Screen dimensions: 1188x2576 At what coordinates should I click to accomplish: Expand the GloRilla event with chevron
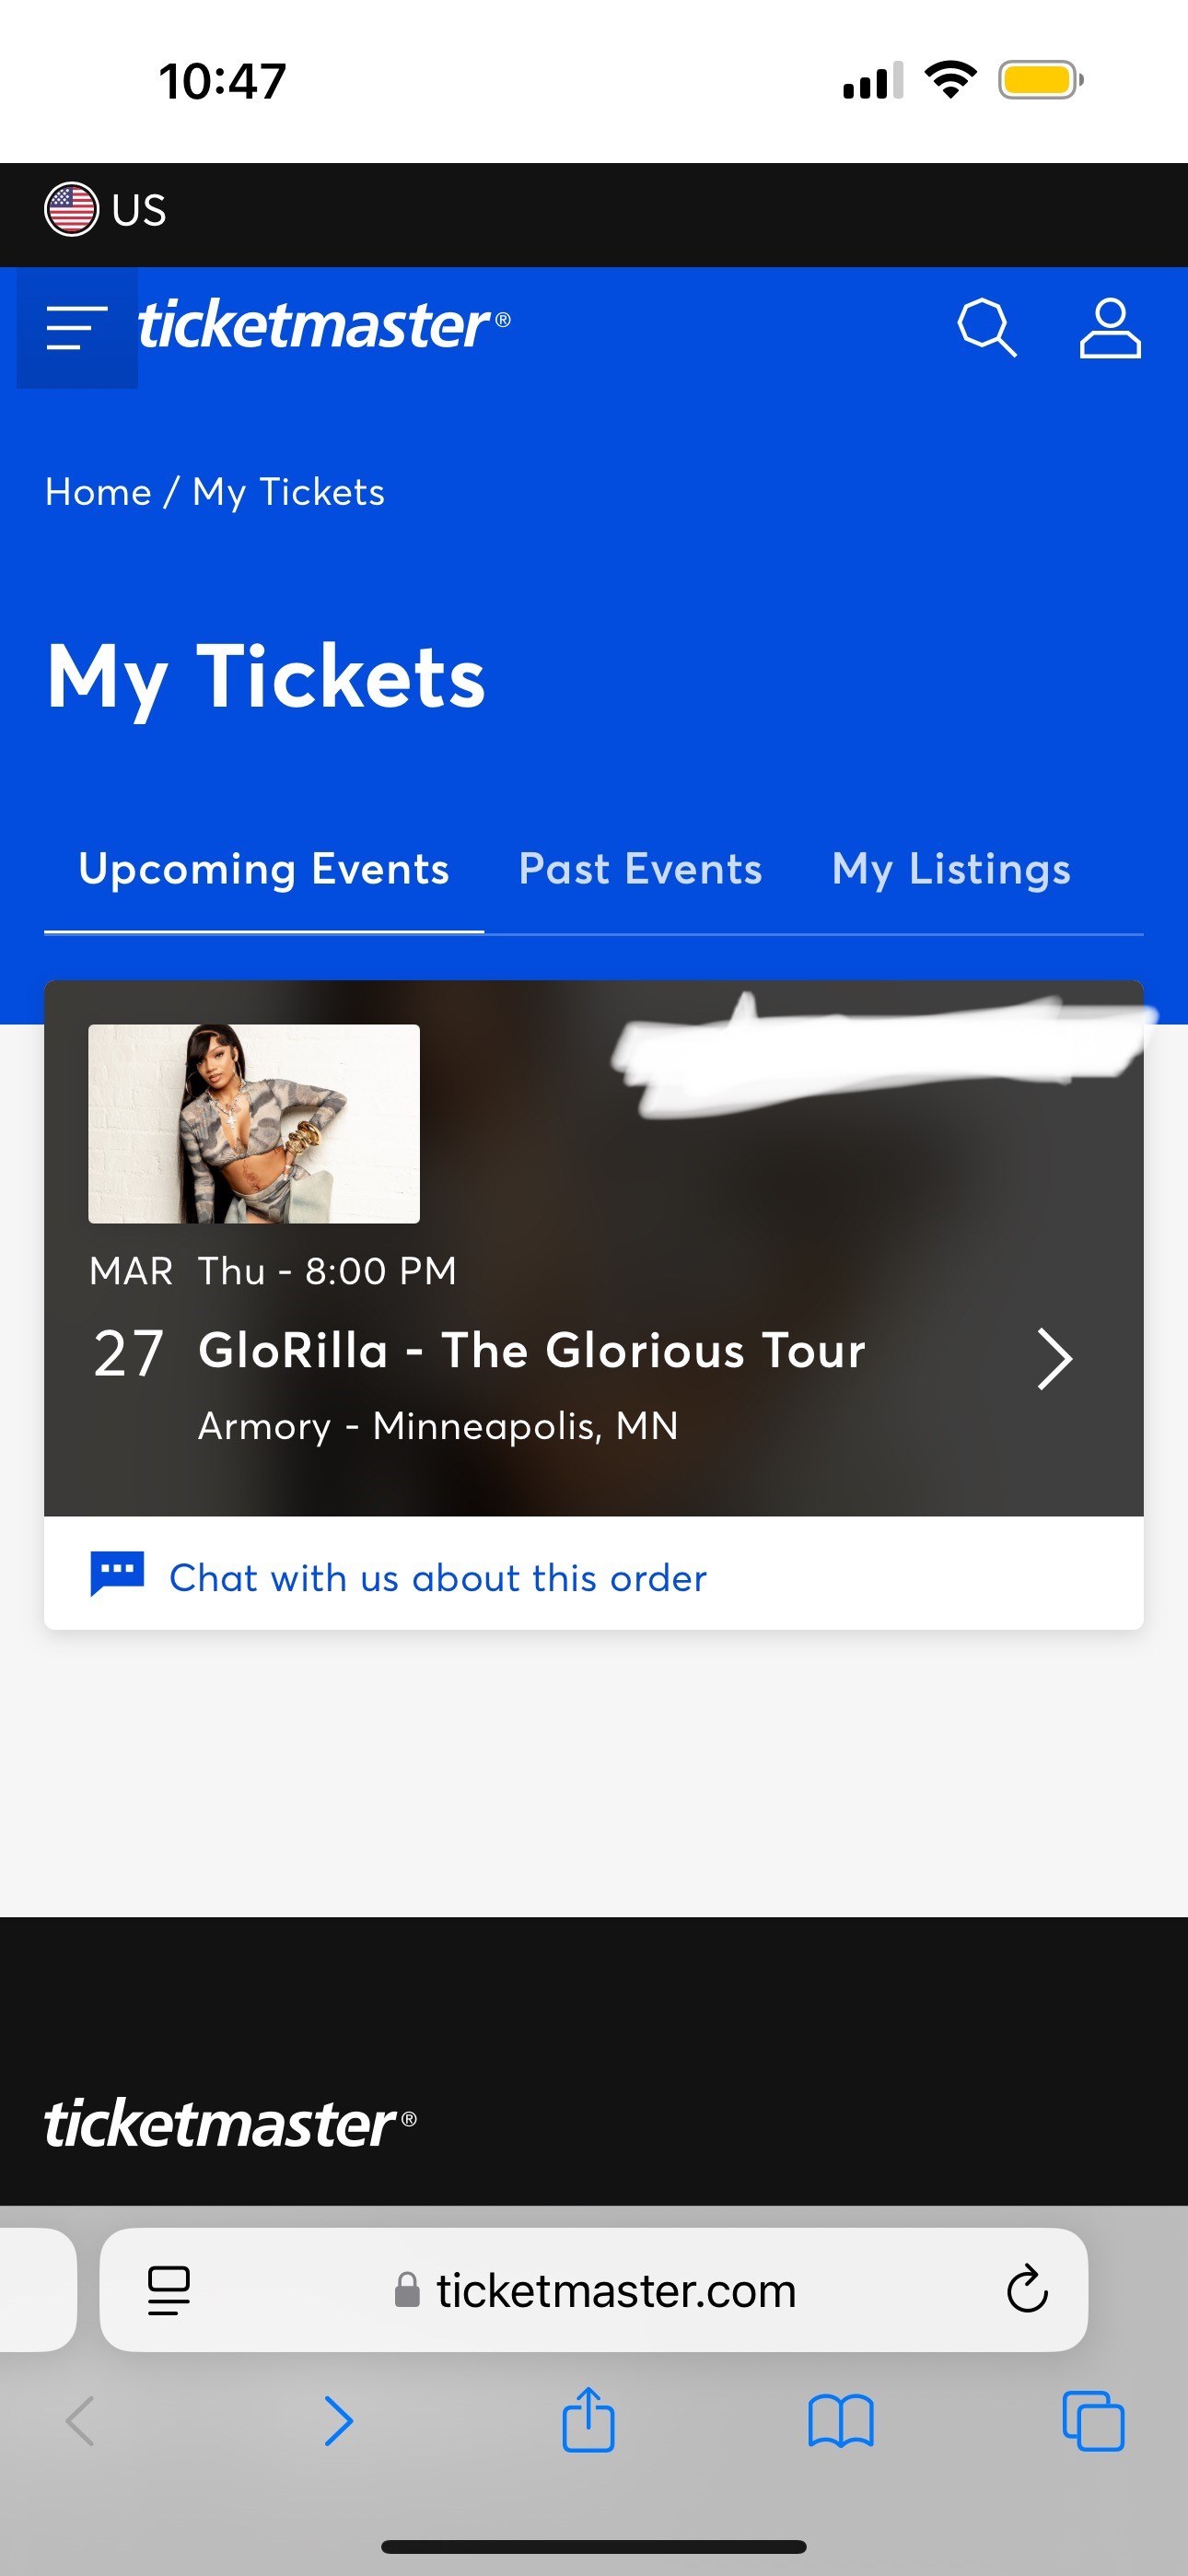click(x=1054, y=1359)
